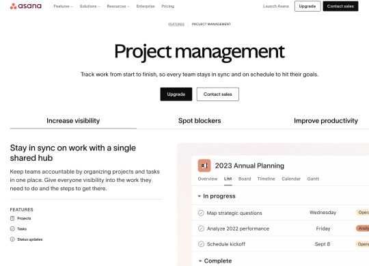Follow the FEATURES breadcrumb link

click(x=176, y=24)
